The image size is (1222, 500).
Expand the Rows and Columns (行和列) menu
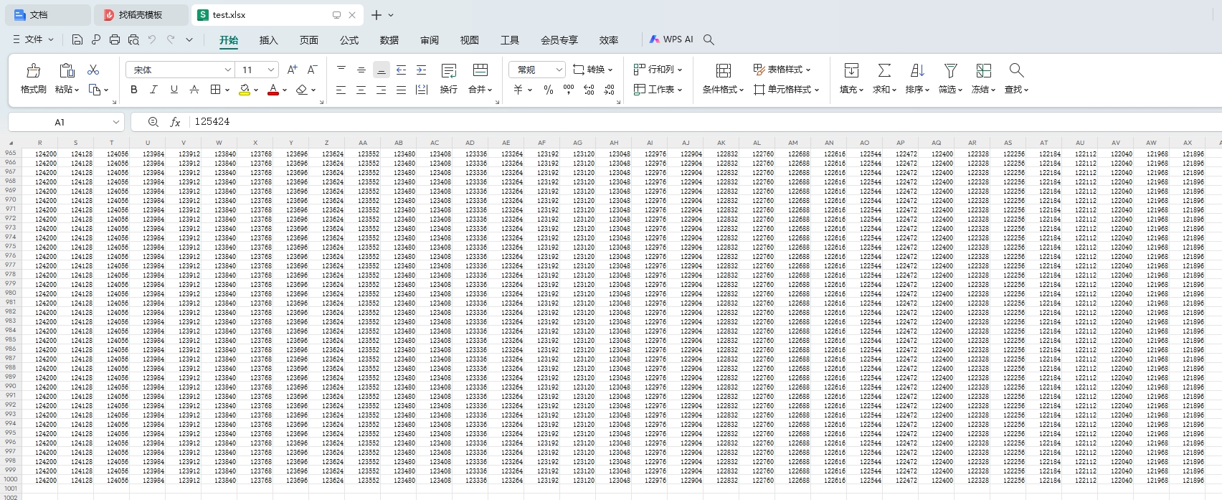tap(658, 70)
